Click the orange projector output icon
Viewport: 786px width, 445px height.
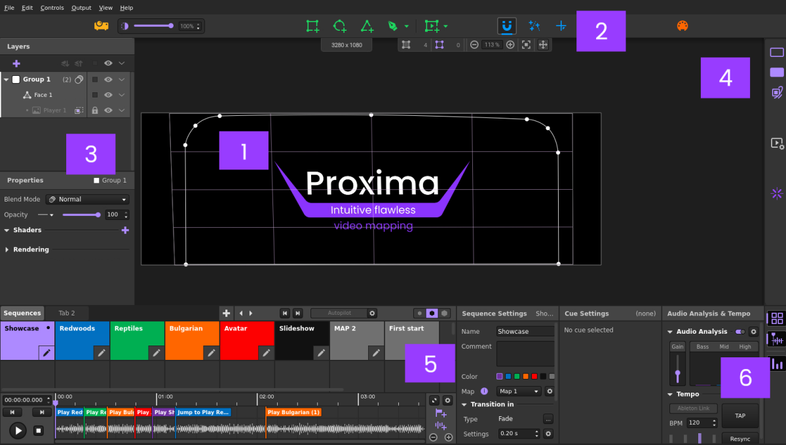[101, 26]
